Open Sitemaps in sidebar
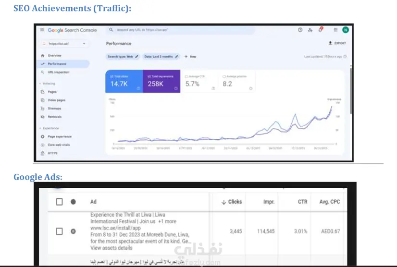Image resolution: width=397 pixels, height=267 pixels. coord(54,109)
